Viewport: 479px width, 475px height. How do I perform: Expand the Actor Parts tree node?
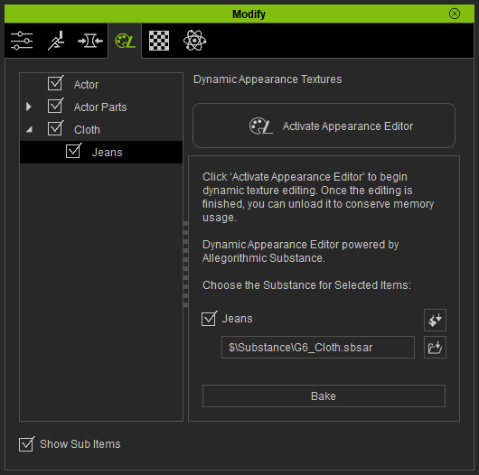coord(29,107)
